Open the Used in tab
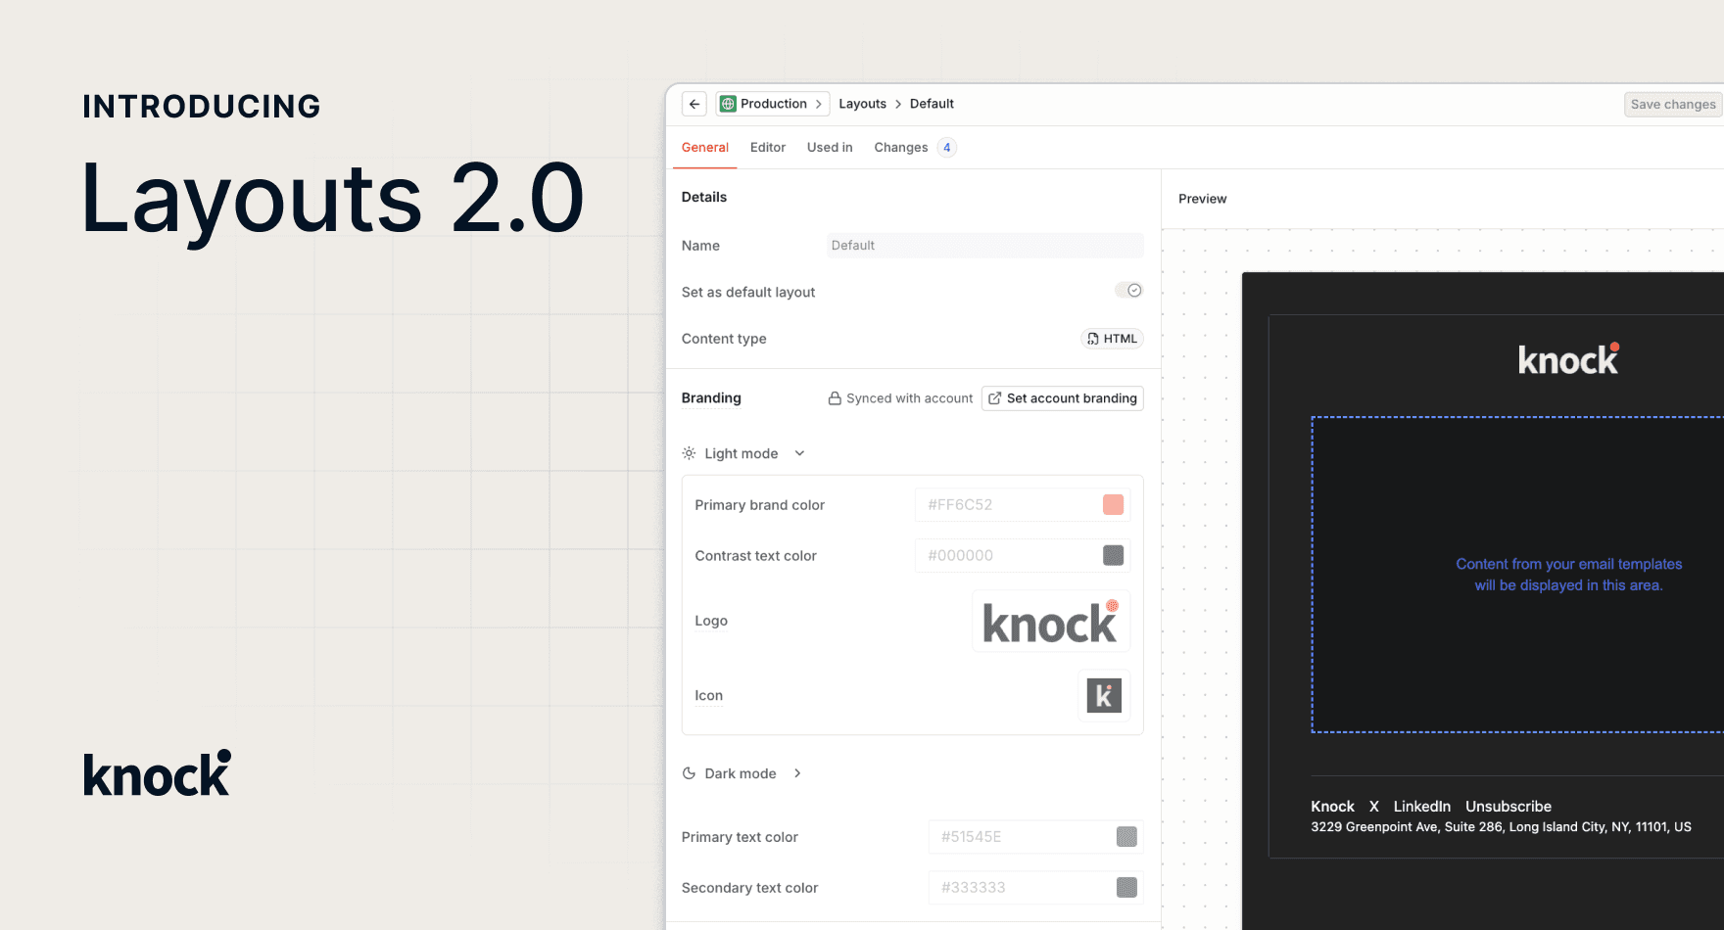The image size is (1724, 930). 829,148
